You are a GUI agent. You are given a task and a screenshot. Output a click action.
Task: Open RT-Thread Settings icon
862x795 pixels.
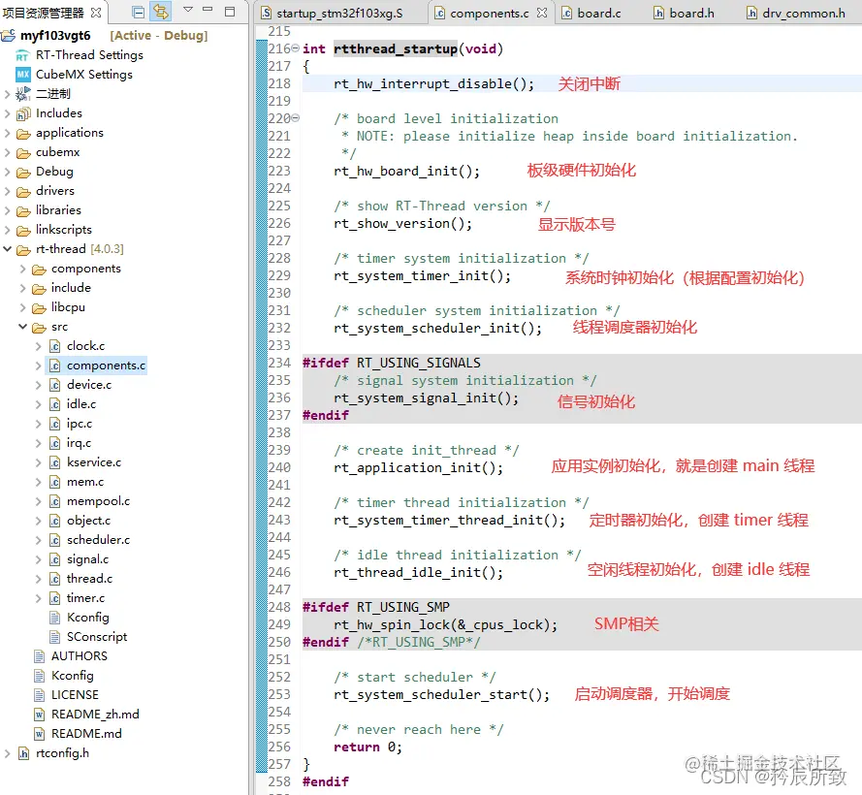pos(22,55)
